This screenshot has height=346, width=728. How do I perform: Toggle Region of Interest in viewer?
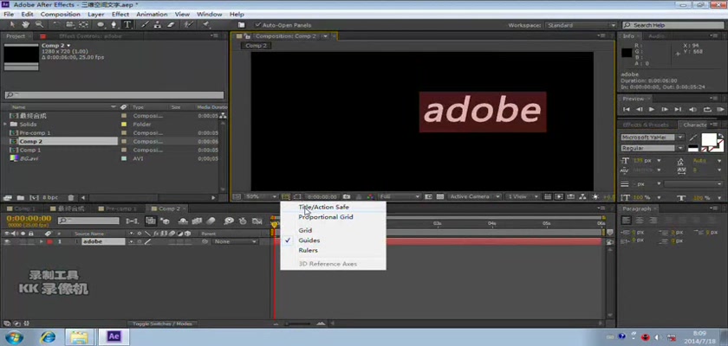pyautogui.click(x=428, y=196)
